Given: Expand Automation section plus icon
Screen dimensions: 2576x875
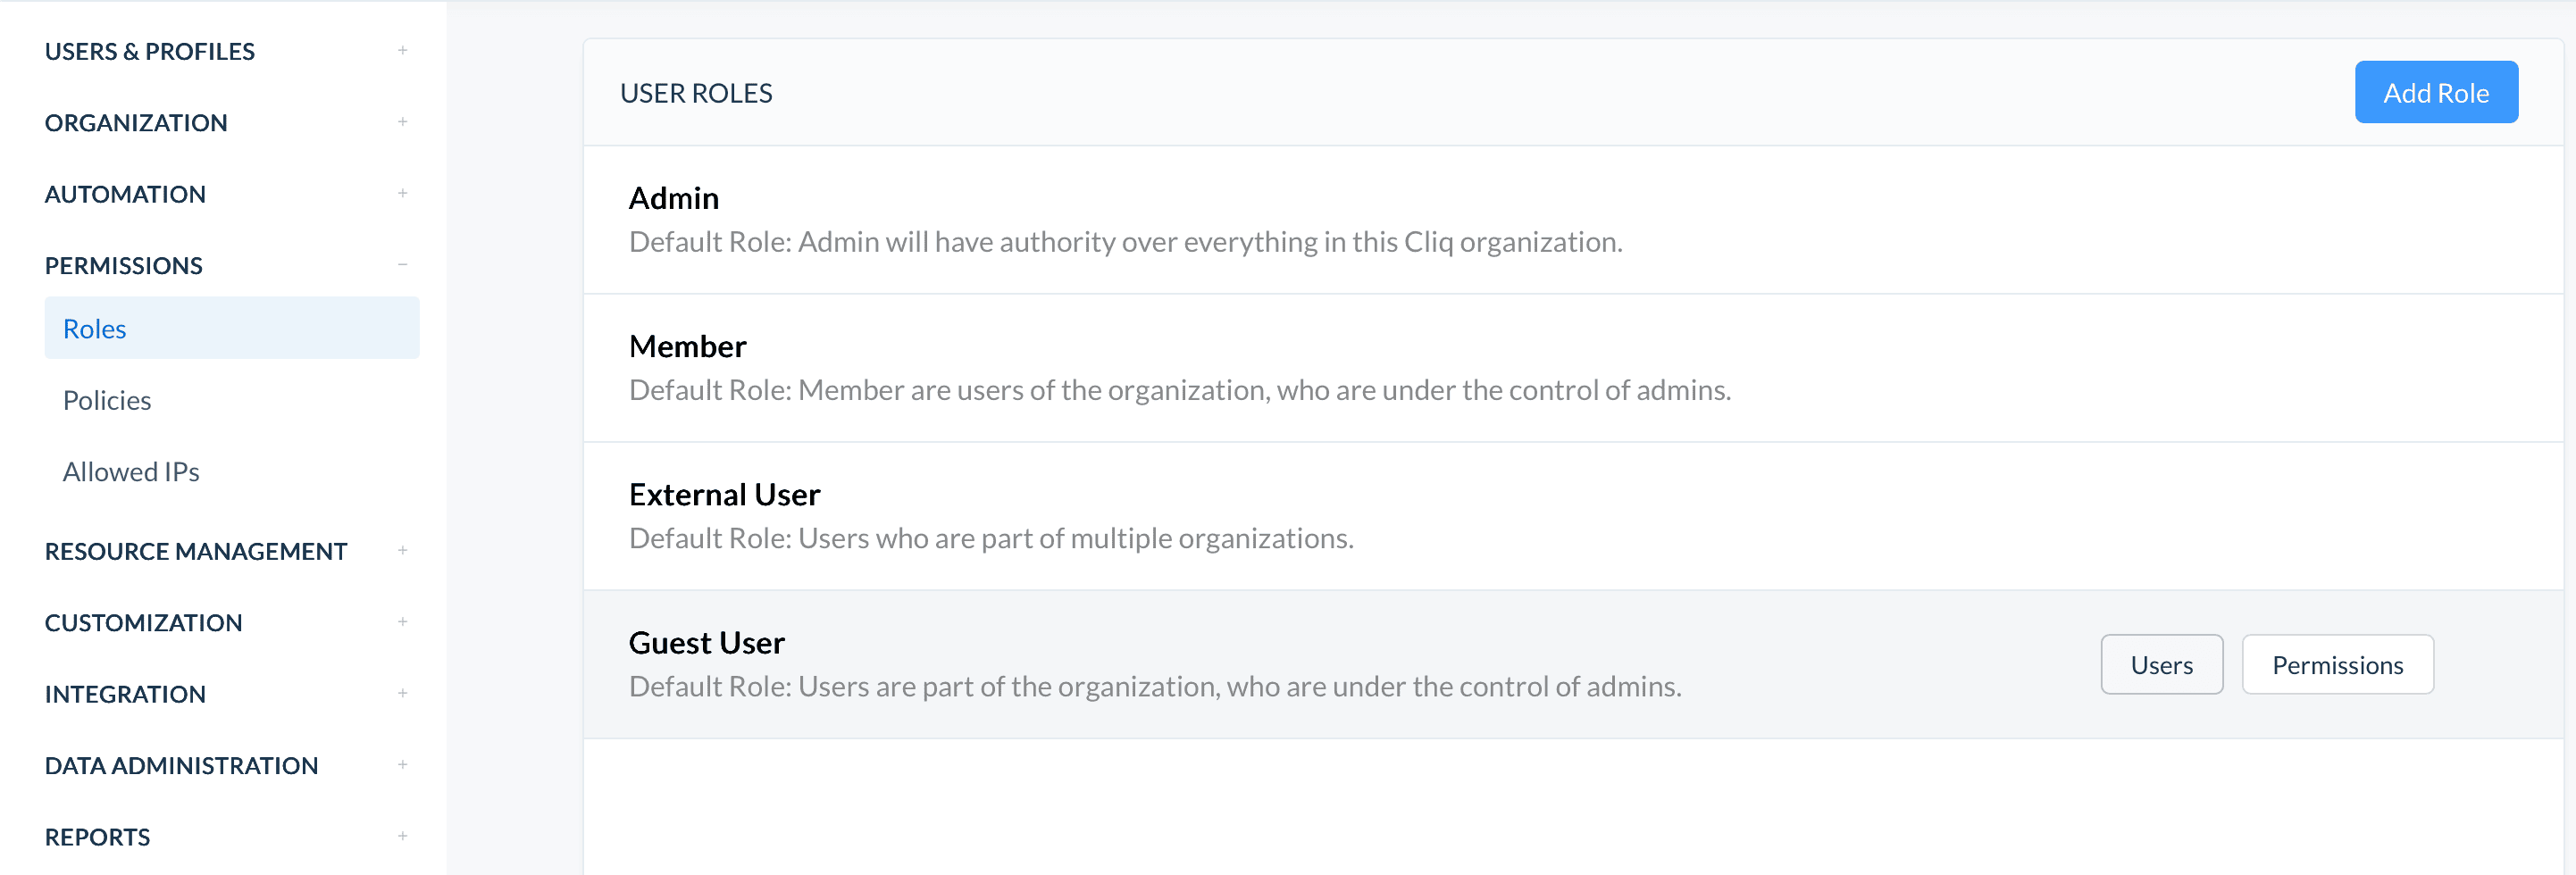Looking at the screenshot, I should pyautogui.click(x=402, y=193).
